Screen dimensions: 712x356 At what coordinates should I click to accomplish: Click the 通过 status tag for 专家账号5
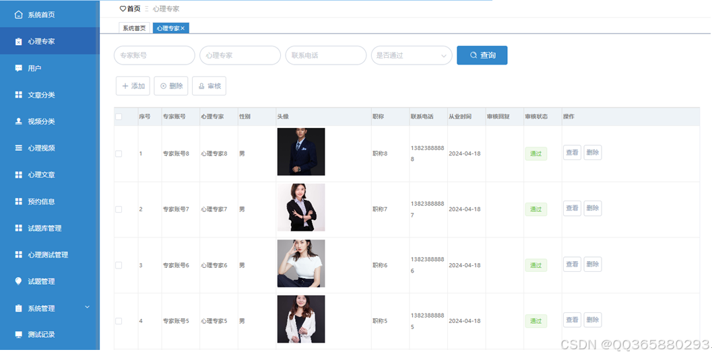(x=536, y=321)
